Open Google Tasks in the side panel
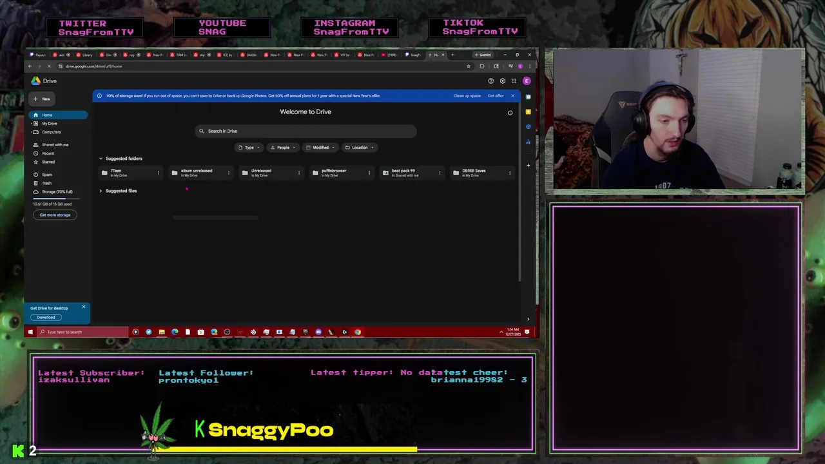The image size is (825, 464). point(528,126)
